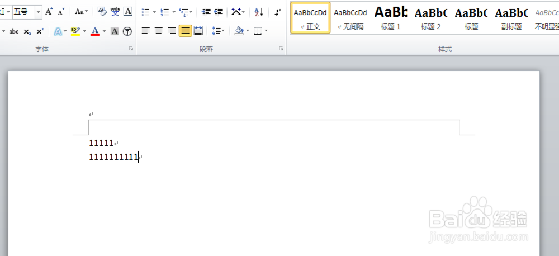Click the font size box showing 五号
The height and width of the screenshot is (256, 559).
pyautogui.click(x=24, y=12)
